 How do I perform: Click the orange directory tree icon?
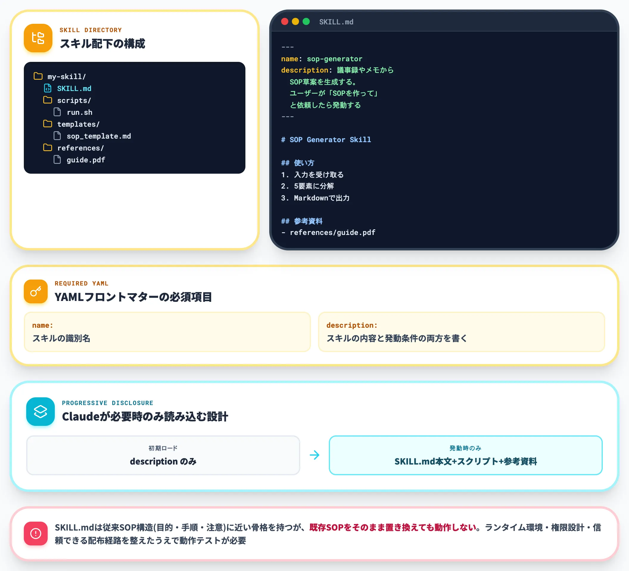point(38,38)
